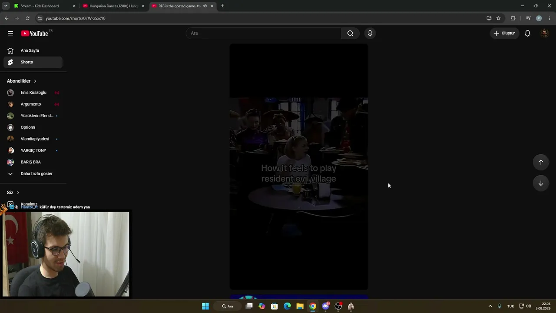Click the YouTube logo
Viewport: 556px width, 313px height.
pyautogui.click(x=34, y=33)
